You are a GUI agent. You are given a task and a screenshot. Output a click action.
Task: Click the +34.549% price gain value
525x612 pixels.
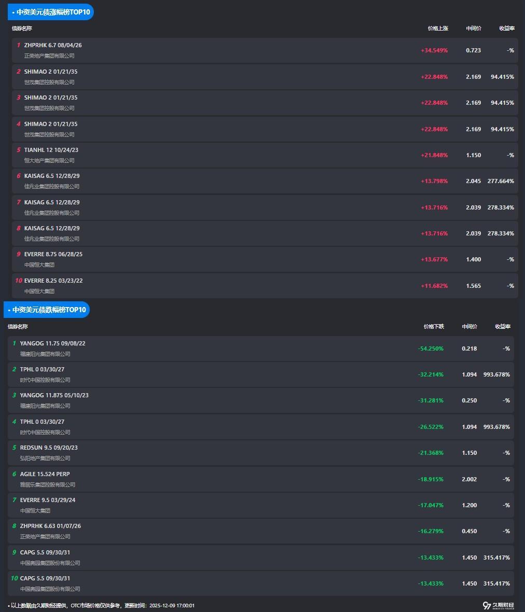[x=434, y=50]
